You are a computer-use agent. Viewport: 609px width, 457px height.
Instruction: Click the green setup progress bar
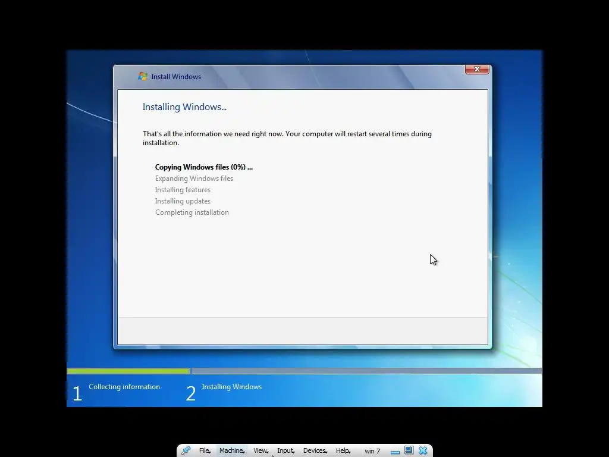tap(128, 371)
